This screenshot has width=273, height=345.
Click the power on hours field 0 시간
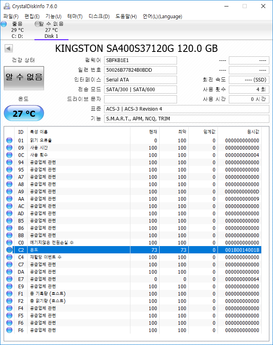(x=249, y=99)
